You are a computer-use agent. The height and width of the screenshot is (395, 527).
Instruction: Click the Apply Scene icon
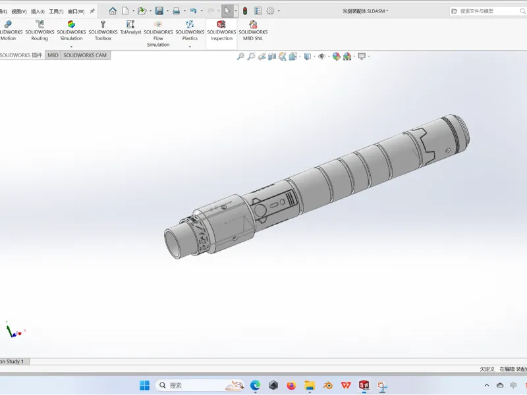347,57
